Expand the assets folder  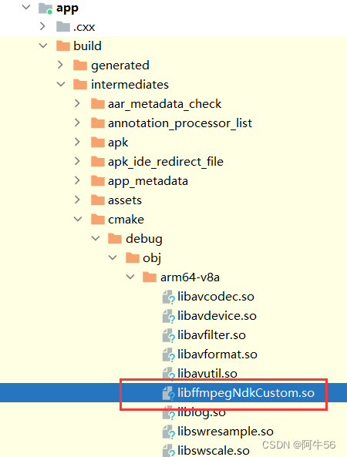click(x=77, y=200)
